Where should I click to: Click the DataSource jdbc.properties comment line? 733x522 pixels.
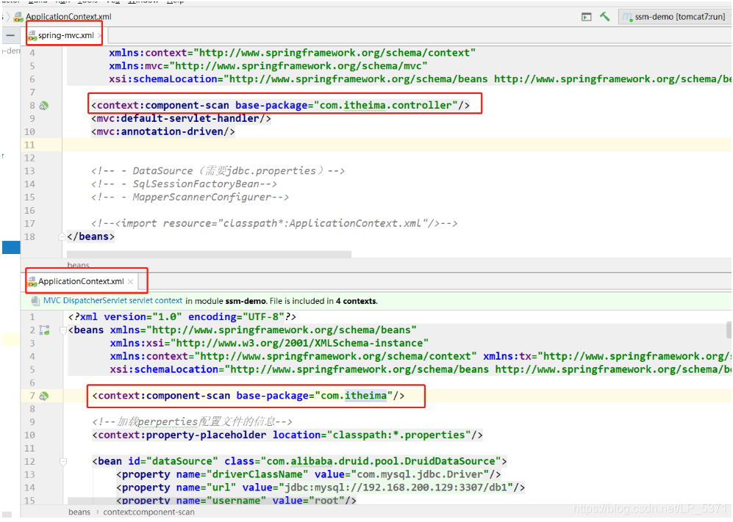click(x=218, y=171)
